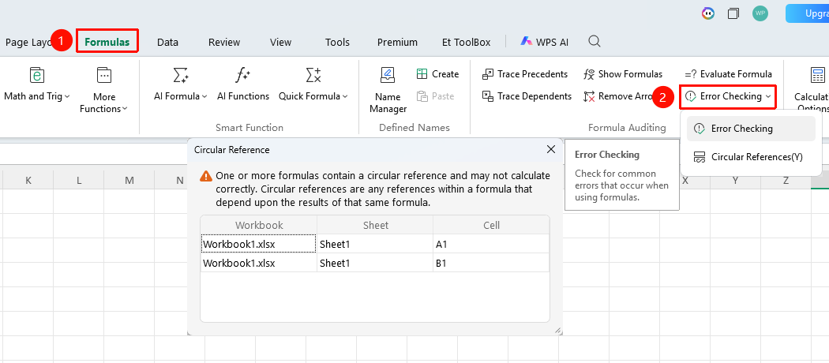Viewport: 829px width, 363px height.
Task: Switch to the Review tab
Action: click(224, 43)
